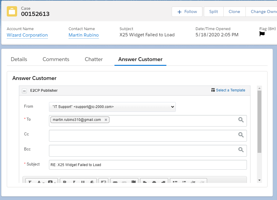Click into the Bcc input field

[148, 151]
